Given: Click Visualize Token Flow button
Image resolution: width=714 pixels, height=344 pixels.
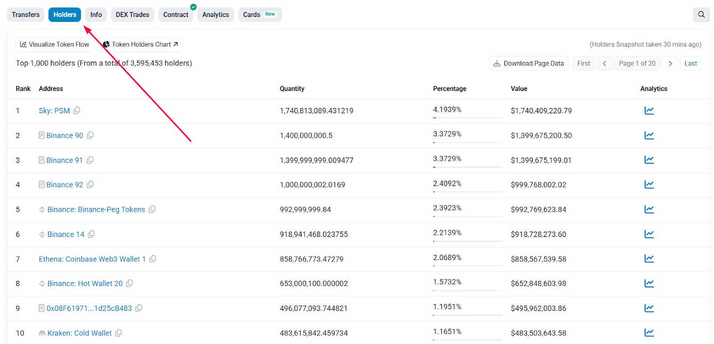Looking at the screenshot, I should (55, 44).
